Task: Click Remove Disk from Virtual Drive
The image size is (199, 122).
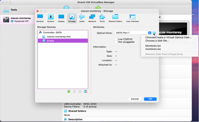Action: pyautogui.click(x=164, y=54)
